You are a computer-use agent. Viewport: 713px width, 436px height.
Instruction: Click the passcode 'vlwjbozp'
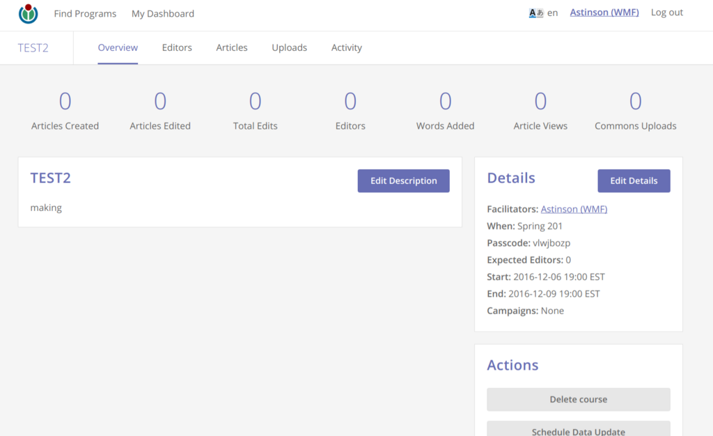point(551,243)
